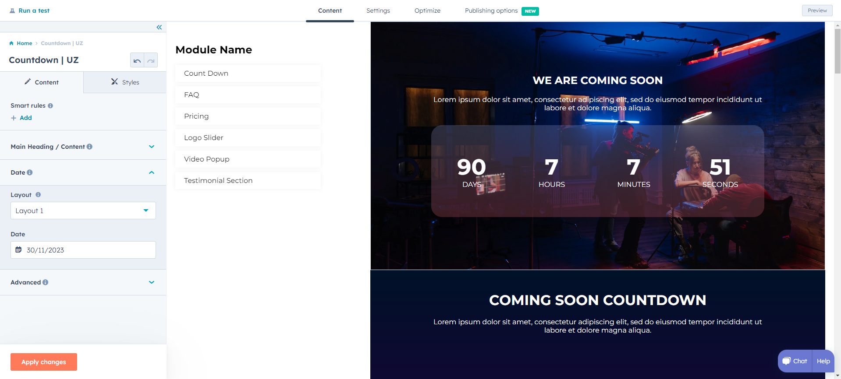Open the Layout 1 dropdown
The height and width of the screenshot is (379, 841).
point(83,211)
